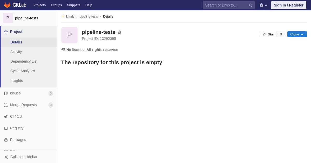Open Activity in the sidebar
Image resolution: width=311 pixels, height=163 pixels.
point(16,52)
